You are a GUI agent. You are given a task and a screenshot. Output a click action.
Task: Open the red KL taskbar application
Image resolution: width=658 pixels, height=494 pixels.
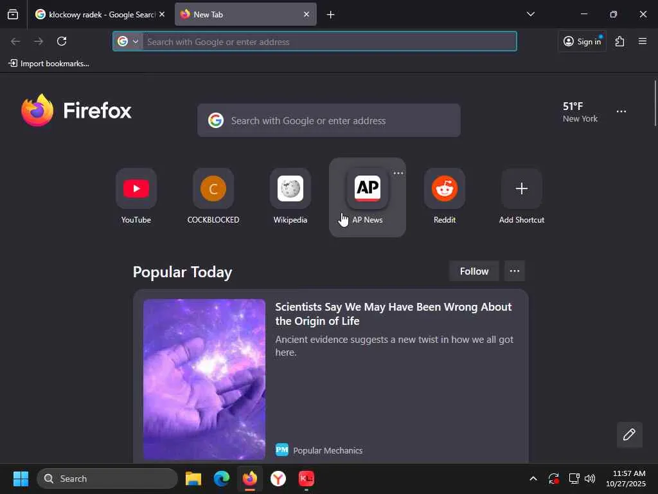point(307,479)
